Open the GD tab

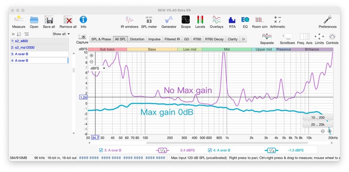click(x=187, y=39)
